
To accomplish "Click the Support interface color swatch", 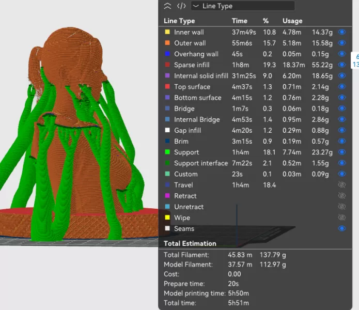I will [167, 163].
